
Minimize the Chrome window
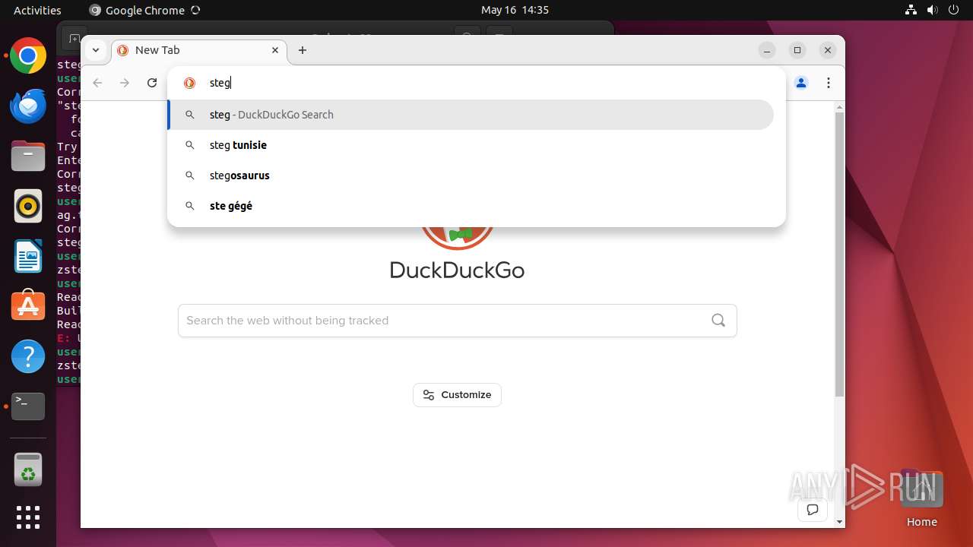tap(767, 50)
